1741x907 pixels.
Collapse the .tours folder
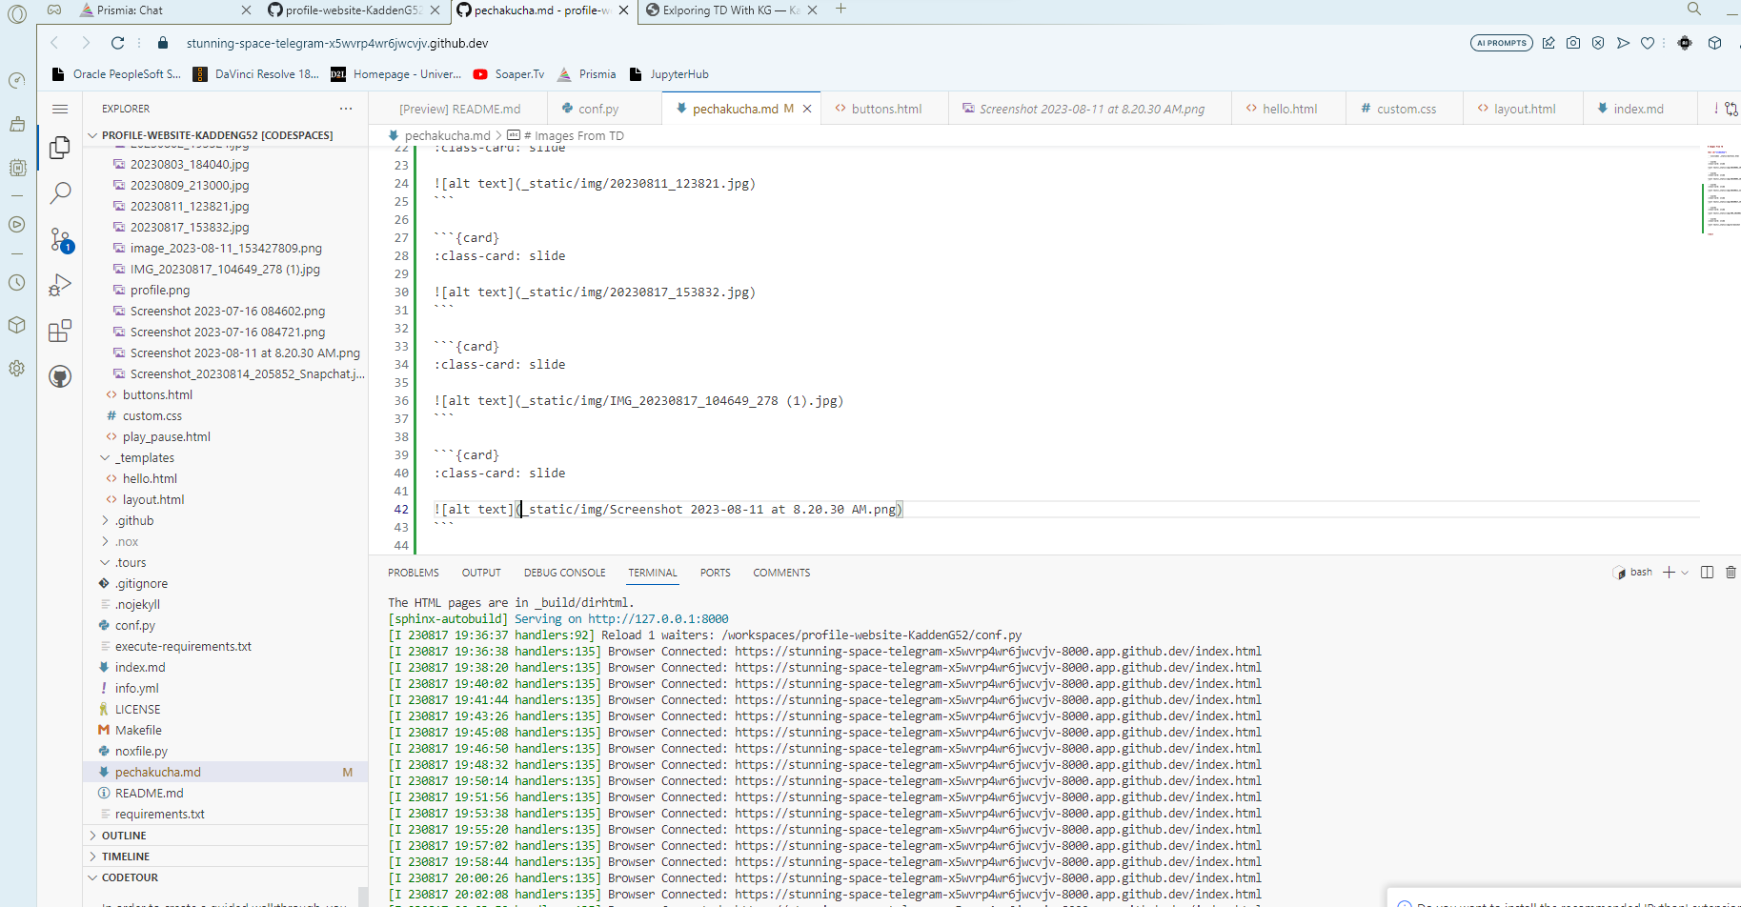pos(131,562)
